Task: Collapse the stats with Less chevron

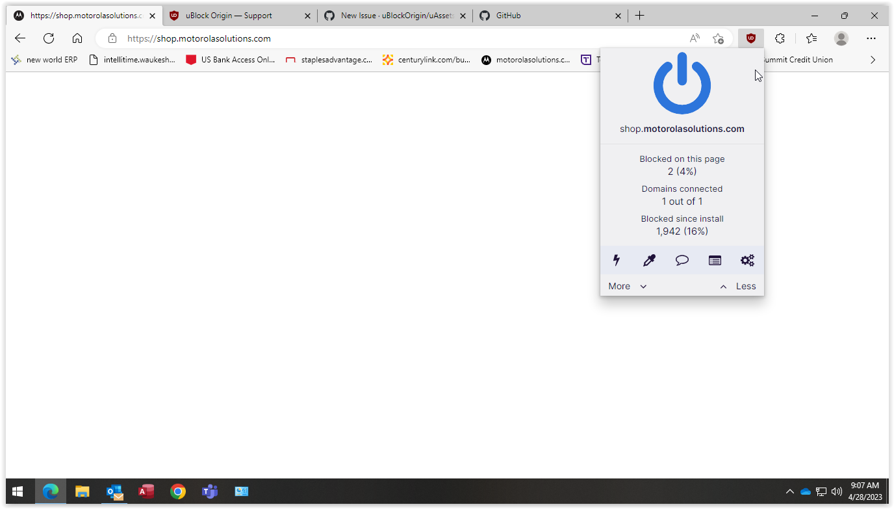Action: coord(737,286)
